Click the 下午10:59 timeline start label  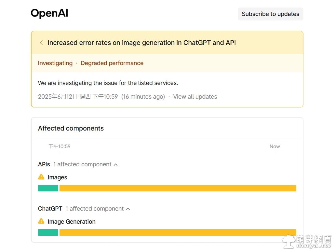[x=60, y=146]
